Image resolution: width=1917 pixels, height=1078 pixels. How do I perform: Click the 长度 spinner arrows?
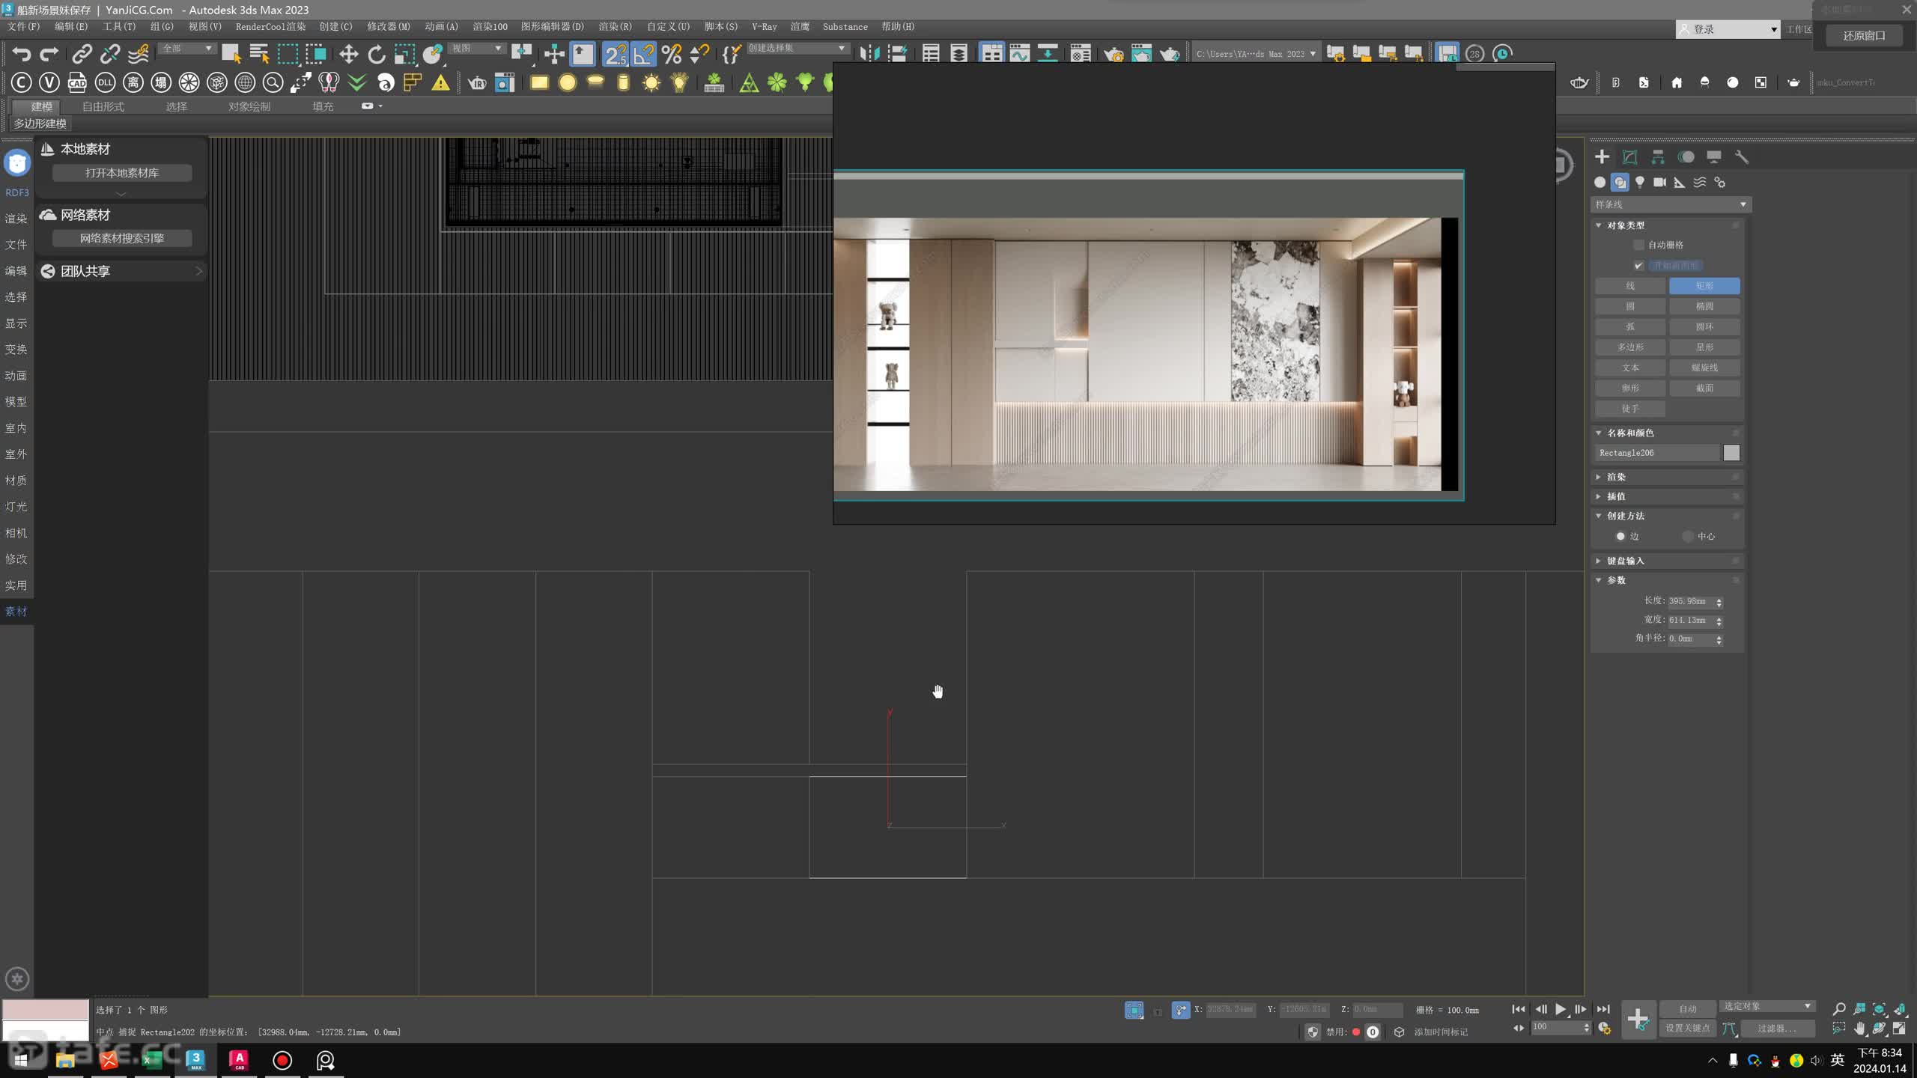pyautogui.click(x=1719, y=602)
